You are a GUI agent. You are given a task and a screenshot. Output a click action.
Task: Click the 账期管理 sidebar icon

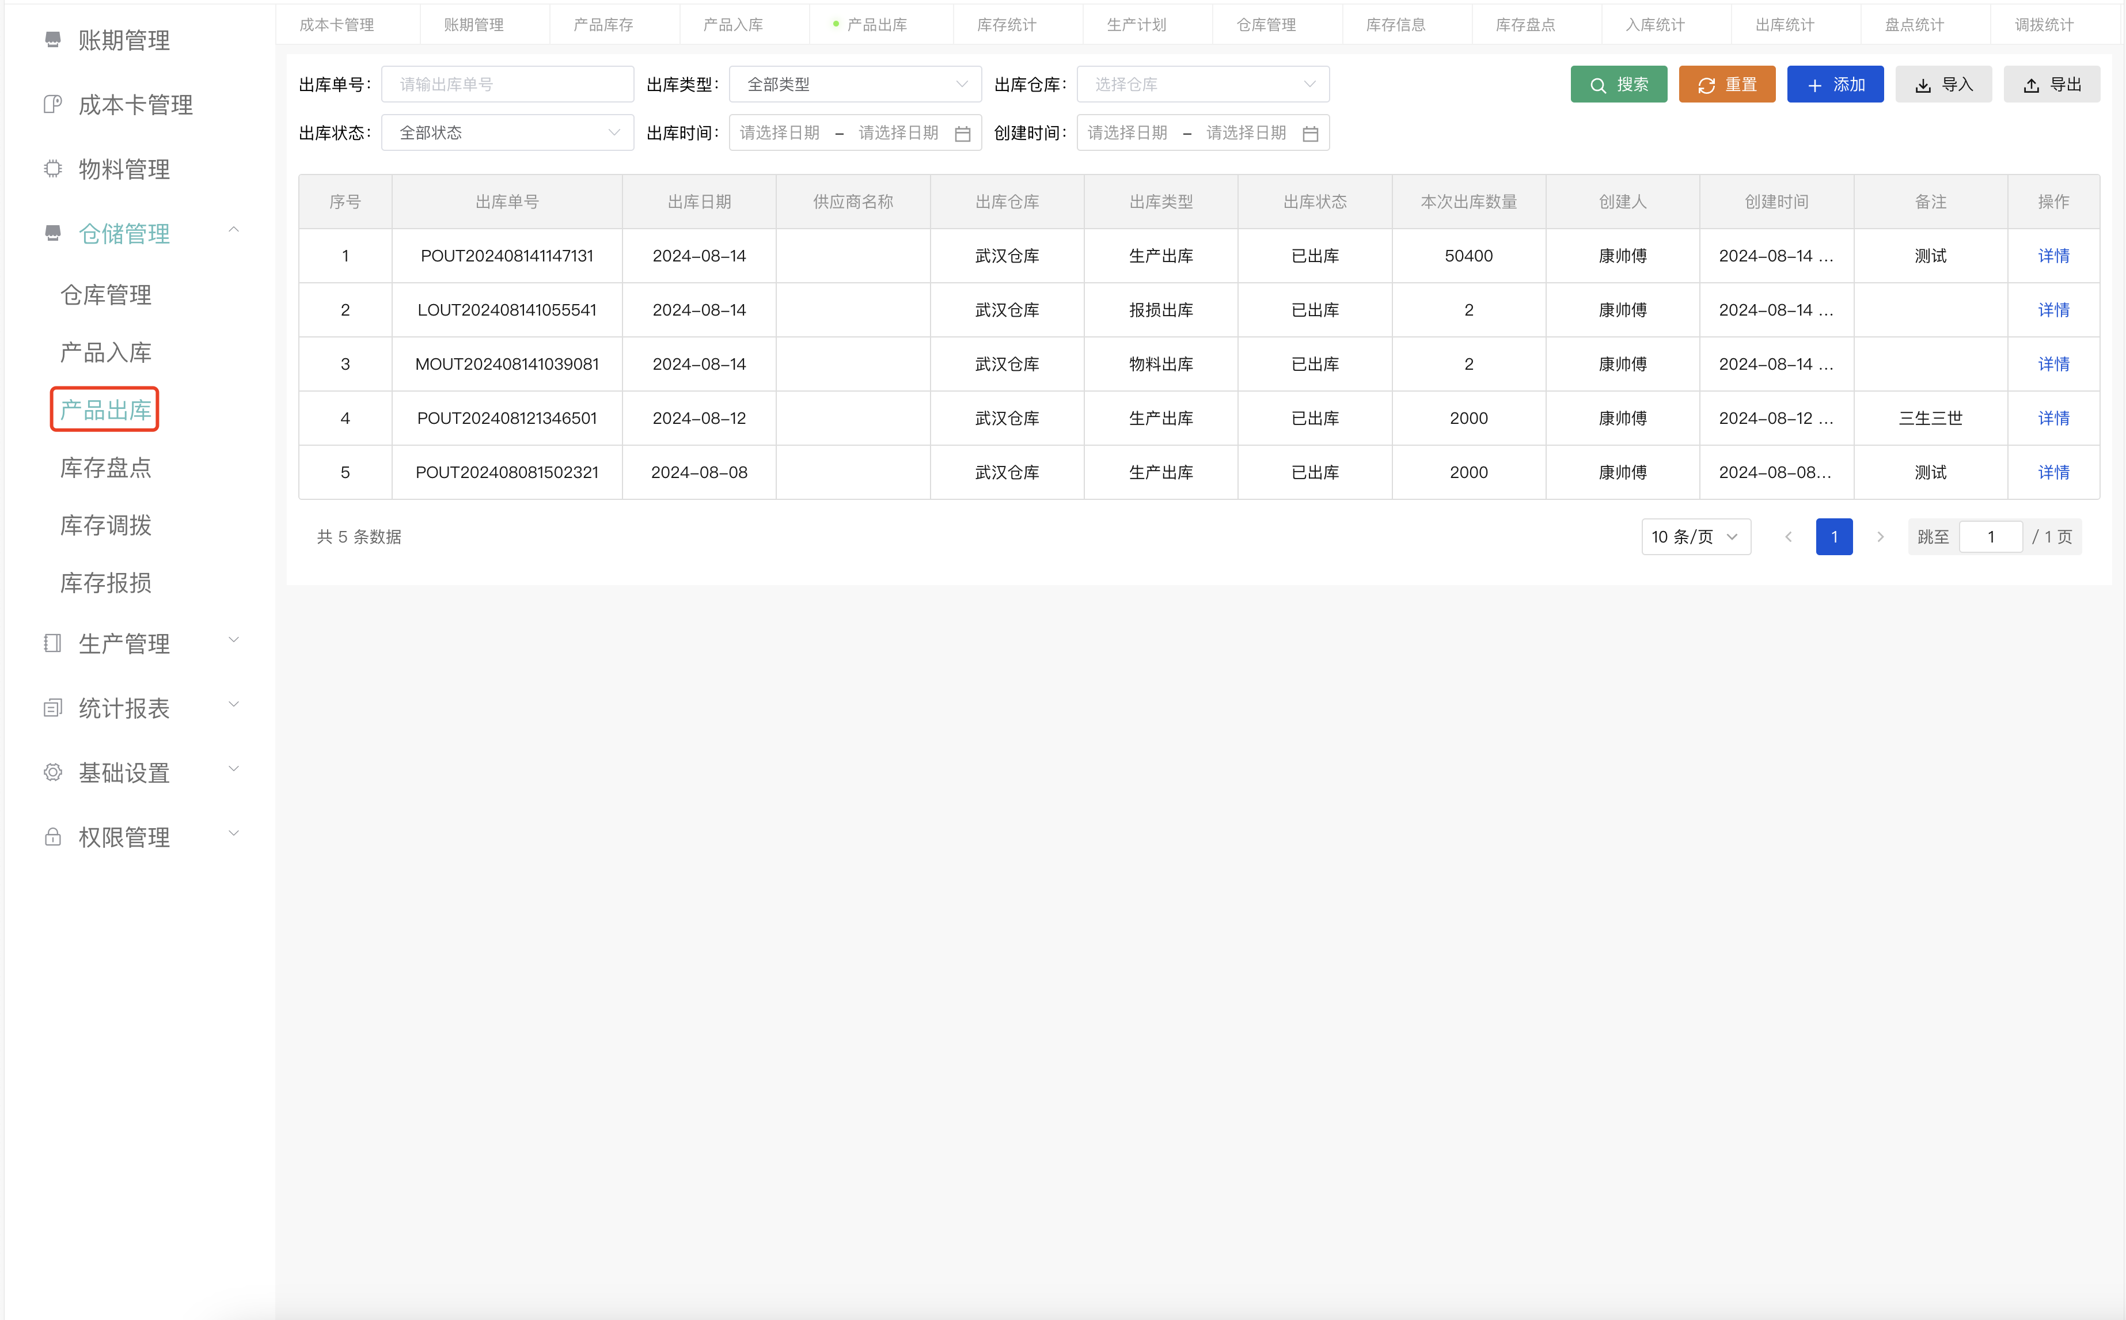53,39
